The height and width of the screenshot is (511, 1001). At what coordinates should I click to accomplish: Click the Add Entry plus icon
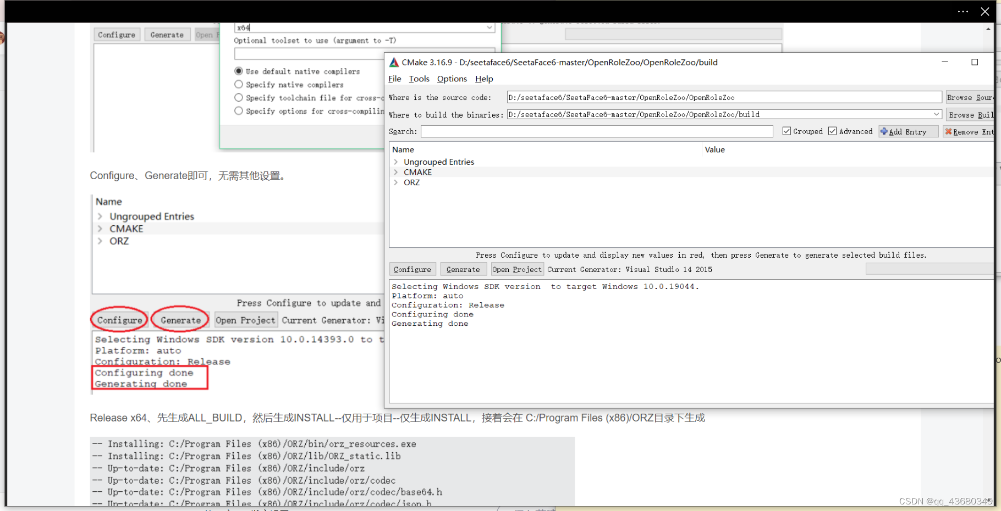[885, 131]
